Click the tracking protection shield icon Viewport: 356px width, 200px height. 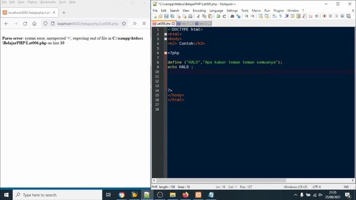point(46,23)
